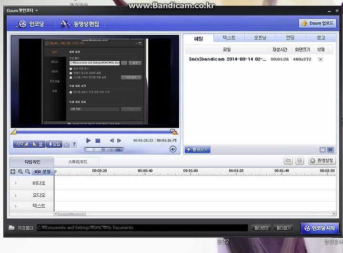Screen dimensions: 343x253
Task: Click the 화면크기 column header
Action: click(303, 50)
